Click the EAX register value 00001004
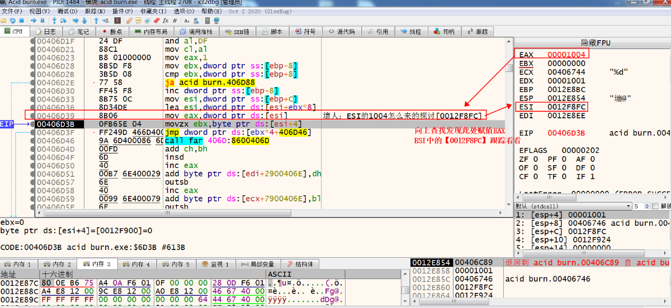Image resolution: width=671 pixels, height=308 pixels. [566, 55]
